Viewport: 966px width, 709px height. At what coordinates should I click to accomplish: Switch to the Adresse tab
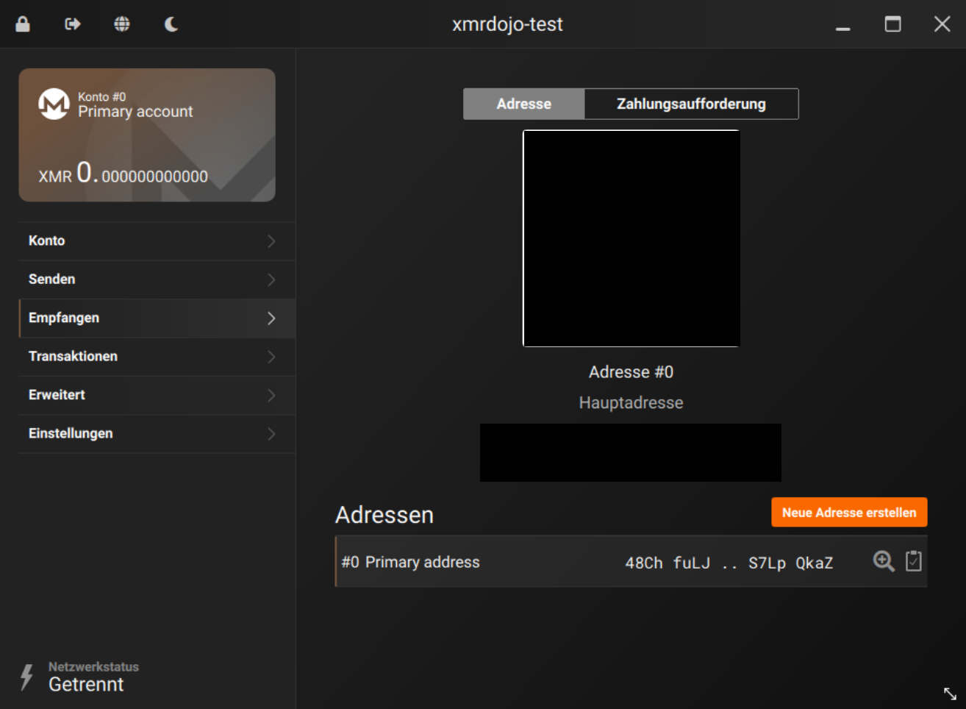tap(524, 104)
